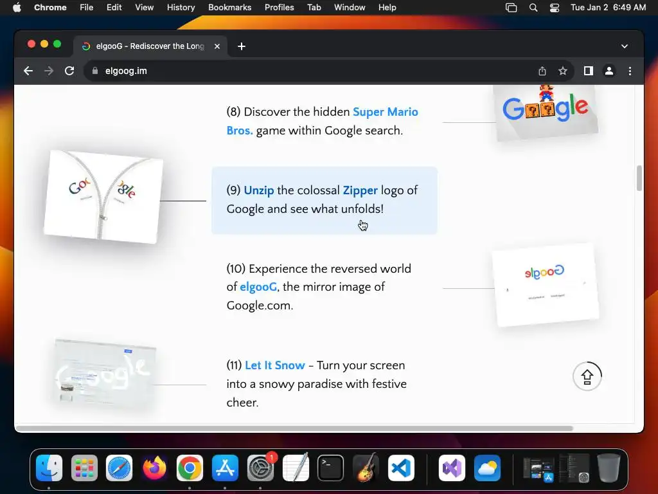658x494 pixels.
Task: Click the snowy Google thumbnail
Action: [x=105, y=374]
